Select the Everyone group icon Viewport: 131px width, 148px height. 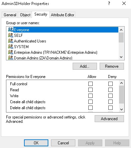point(11,30)
